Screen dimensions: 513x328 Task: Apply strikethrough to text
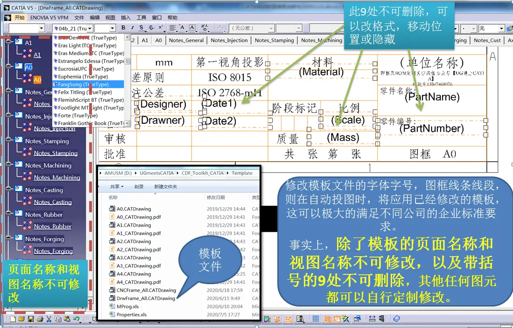click(x=151, y=28)
